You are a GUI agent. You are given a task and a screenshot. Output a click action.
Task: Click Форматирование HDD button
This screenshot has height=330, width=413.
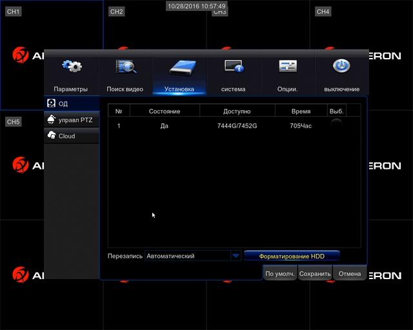pos(292,256)
